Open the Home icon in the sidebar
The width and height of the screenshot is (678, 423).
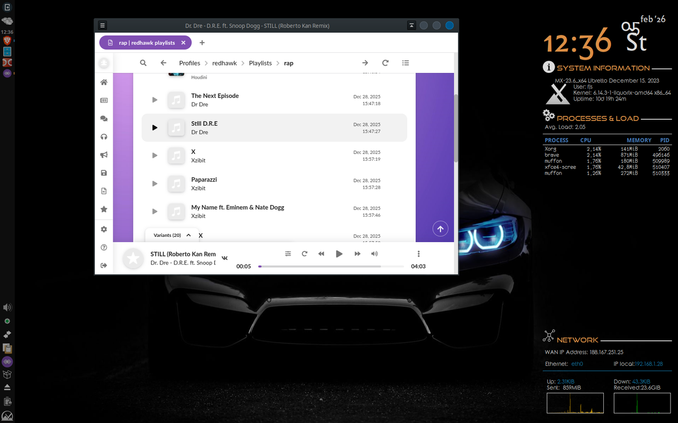(104, 82)
